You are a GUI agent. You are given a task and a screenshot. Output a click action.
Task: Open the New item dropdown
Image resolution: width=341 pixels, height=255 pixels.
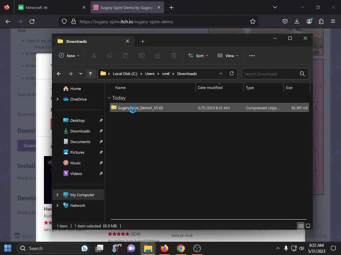(x=69, y=56)
